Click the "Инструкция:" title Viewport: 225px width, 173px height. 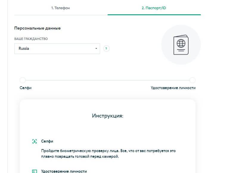pyautogui.click(x=108, y=116)
